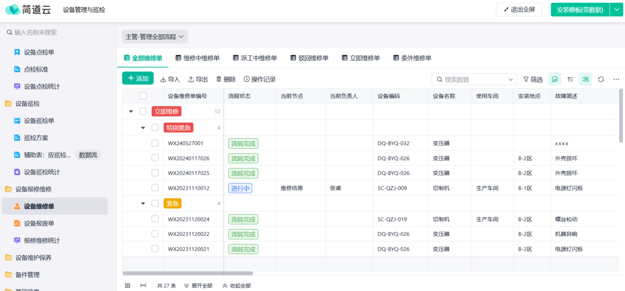This screenshot has height=291, width=625.
Task: Switch to 委外维修单 tab
Action: point(412,58)
